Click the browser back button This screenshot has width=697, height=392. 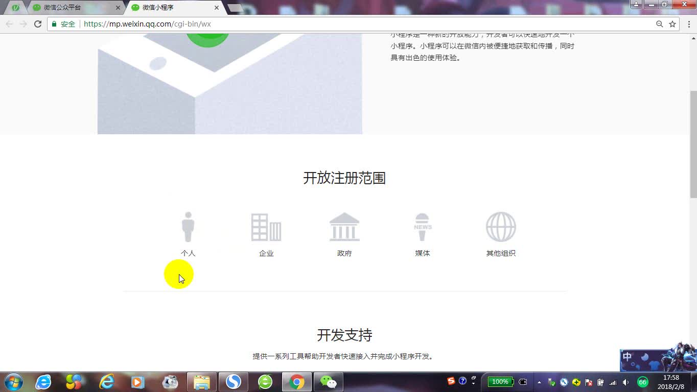(9, 23)
